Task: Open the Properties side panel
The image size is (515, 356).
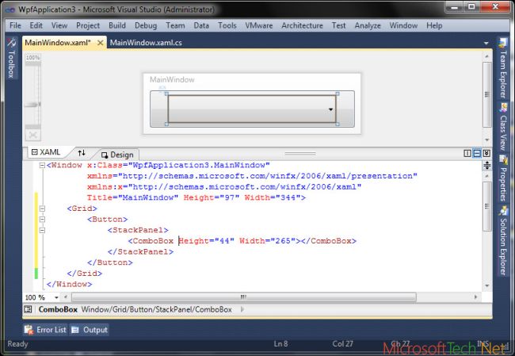Action: click(x=503, y=178)
